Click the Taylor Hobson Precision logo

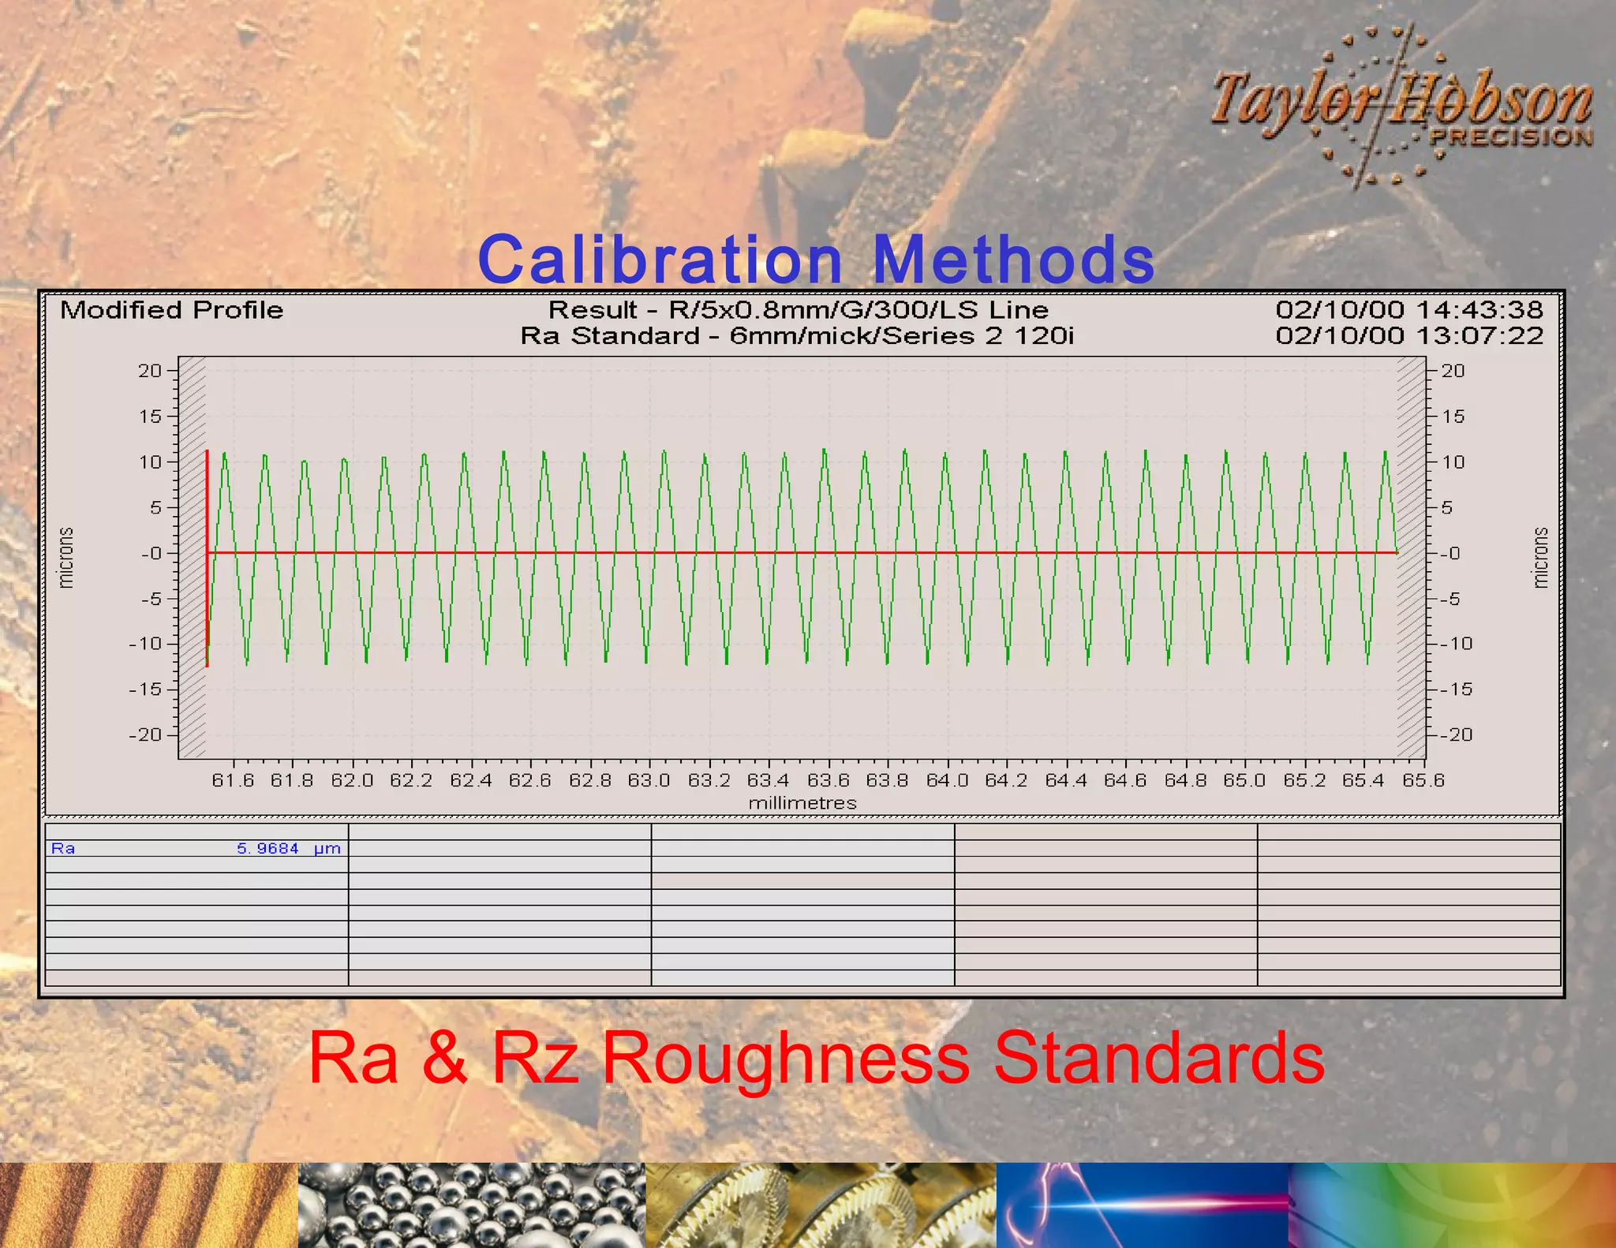1402,108
